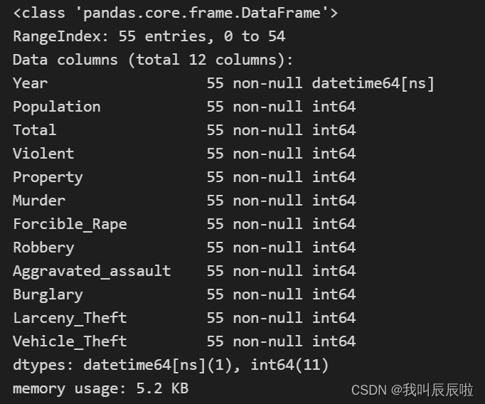Click the Total column name
485x404 pixels.
[35, 130]
